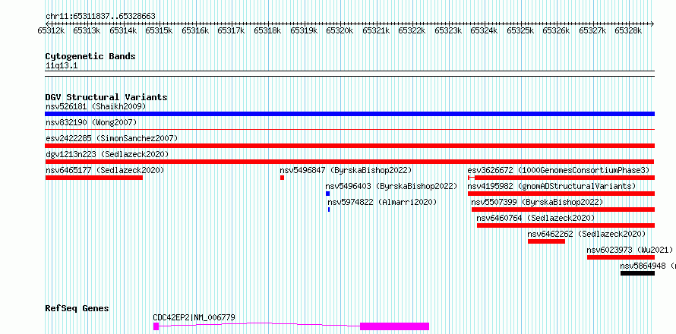The image size is (676, 334).
Task: Click the 65325k ruler tick label
Action: pos(520,30)
